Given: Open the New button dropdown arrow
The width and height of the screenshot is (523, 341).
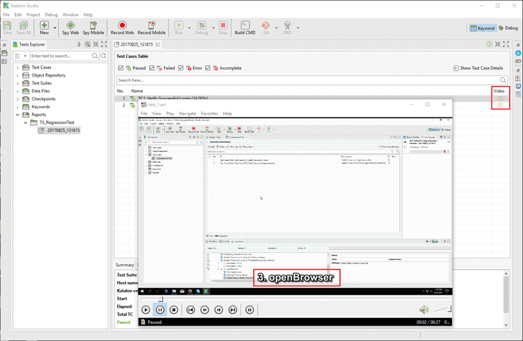Looking at the screenshot, I should (x=55, y=28).
